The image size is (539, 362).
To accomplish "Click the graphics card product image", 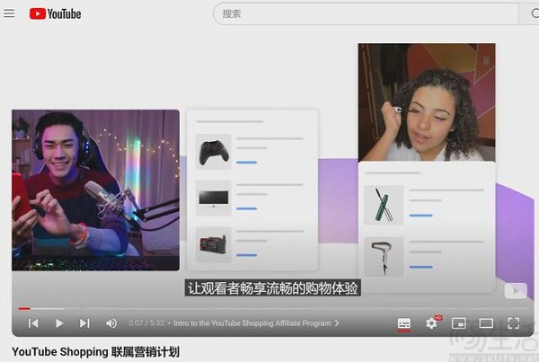I will point(214,244).
